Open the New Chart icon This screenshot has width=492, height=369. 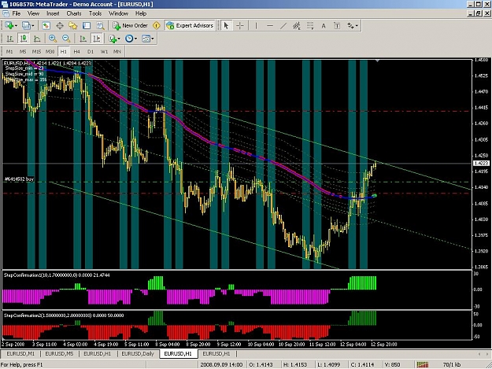pos(9,26)
